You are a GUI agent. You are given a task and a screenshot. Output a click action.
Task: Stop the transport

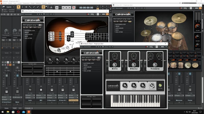pos(60,8)
